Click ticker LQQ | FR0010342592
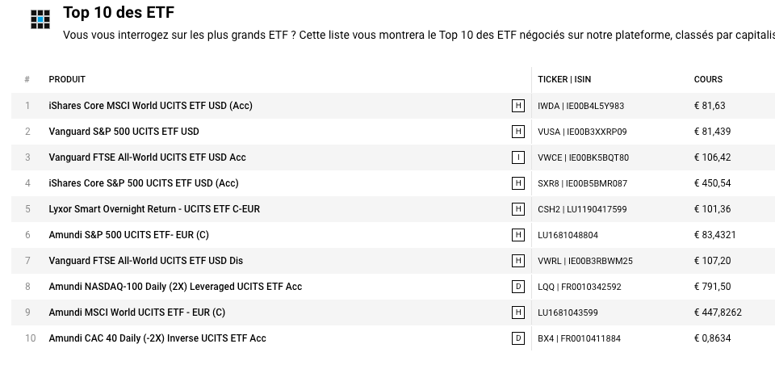Image resolution: width=775 pixels, height=365 pixels. (579, 287)
